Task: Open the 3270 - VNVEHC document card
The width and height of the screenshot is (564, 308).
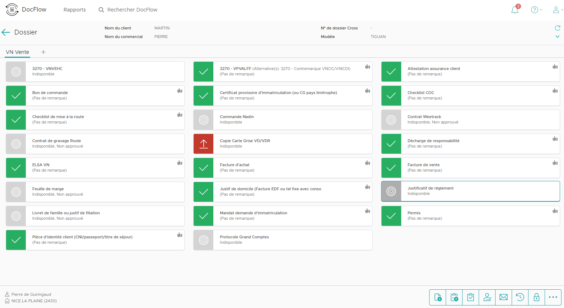Action: click(95, 72)
